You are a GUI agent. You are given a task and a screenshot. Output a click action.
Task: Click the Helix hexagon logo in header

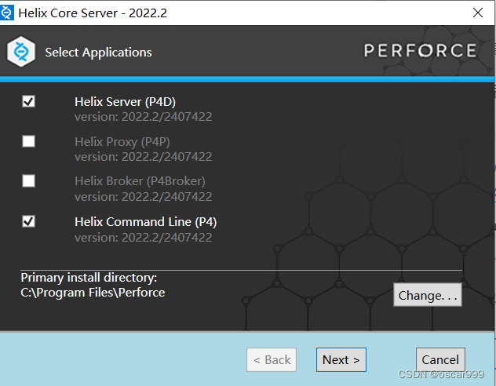click(x=21, y=52)
